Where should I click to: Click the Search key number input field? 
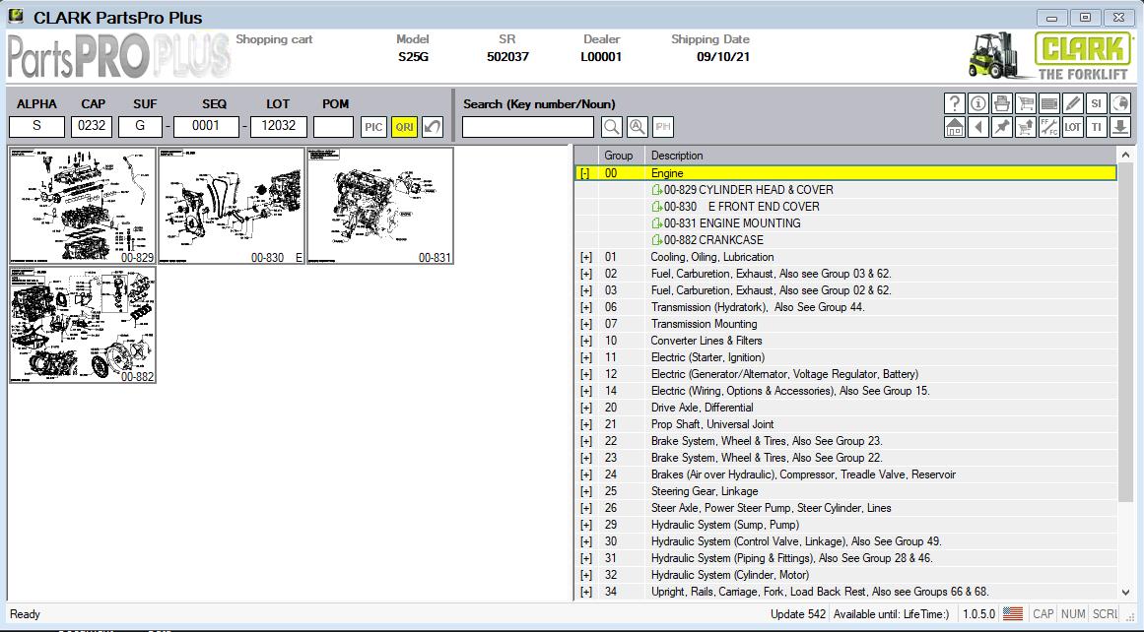(x=528, y=127)
